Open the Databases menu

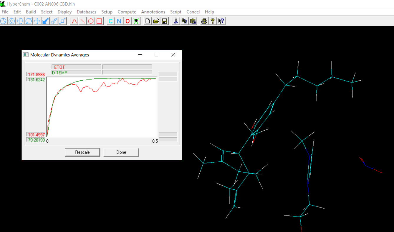pyautogui.click(x=87, y=12)
